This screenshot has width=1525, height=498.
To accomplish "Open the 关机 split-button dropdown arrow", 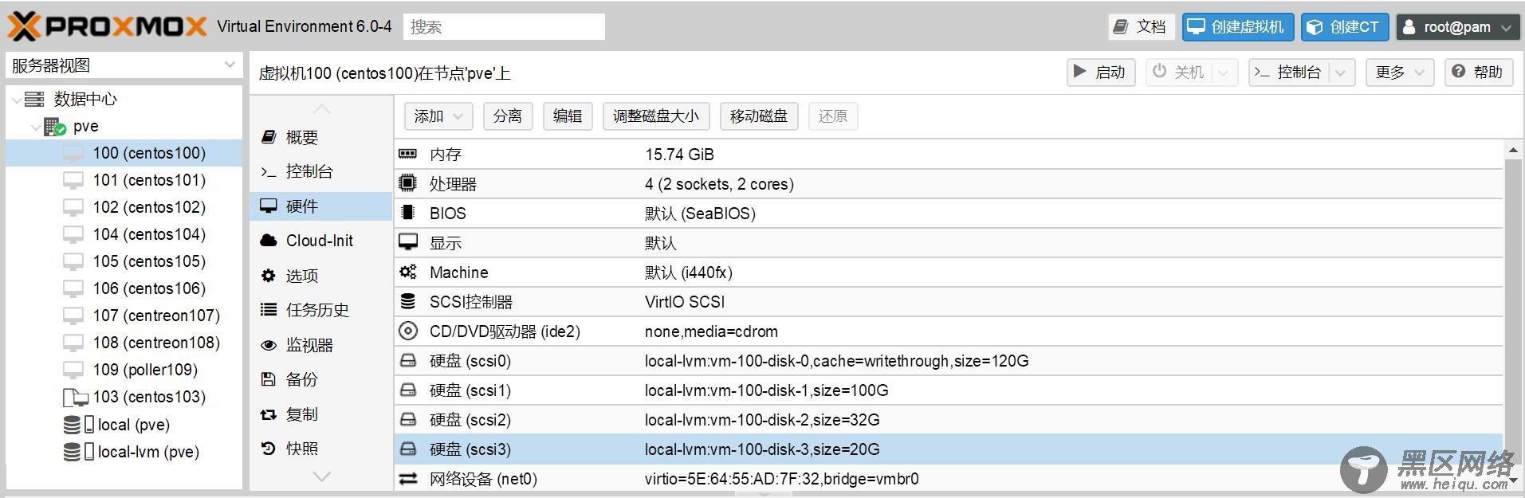I will [1224, 72].
